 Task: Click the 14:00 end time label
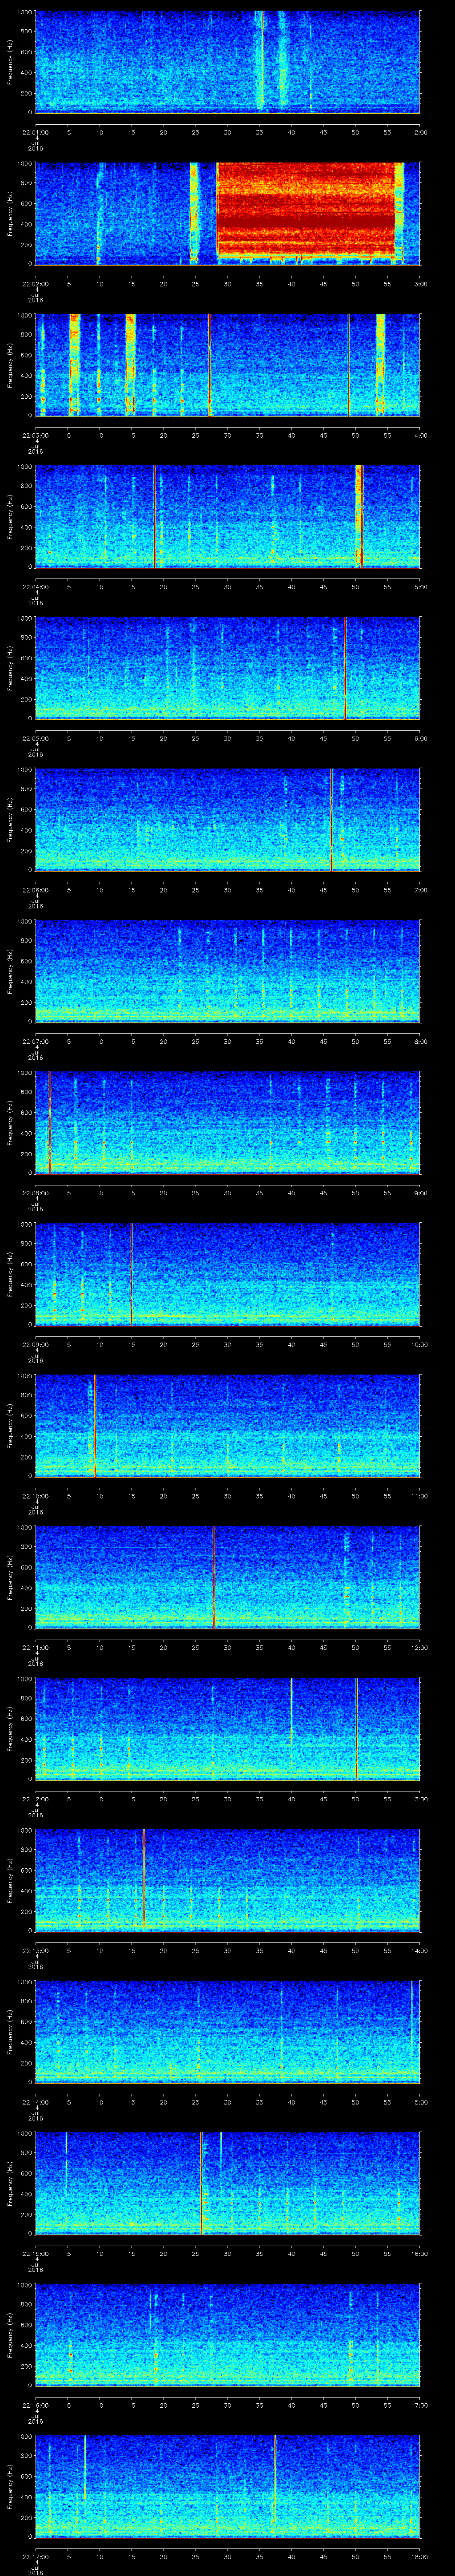(x=419, y=1950)
